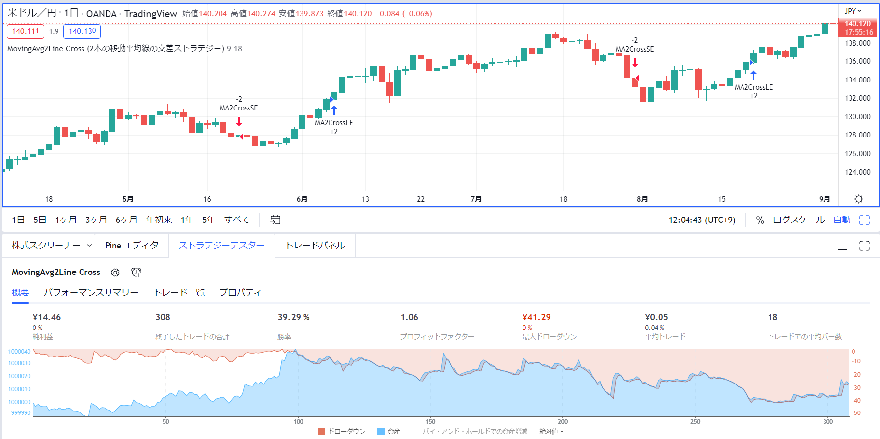Toggle ログスケール scale
Screen dimensions: 880x439
click(x=799, y=220)
